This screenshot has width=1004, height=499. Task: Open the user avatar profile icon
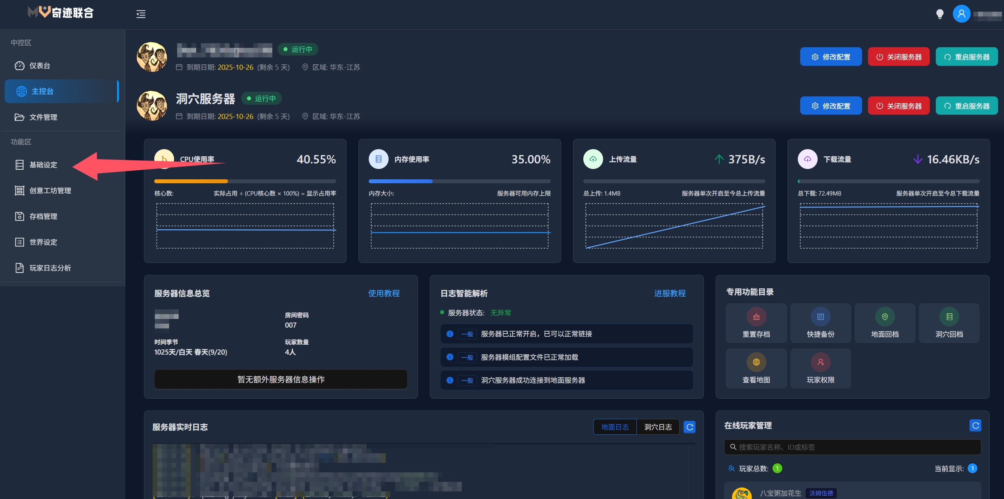tap(961, 14)
